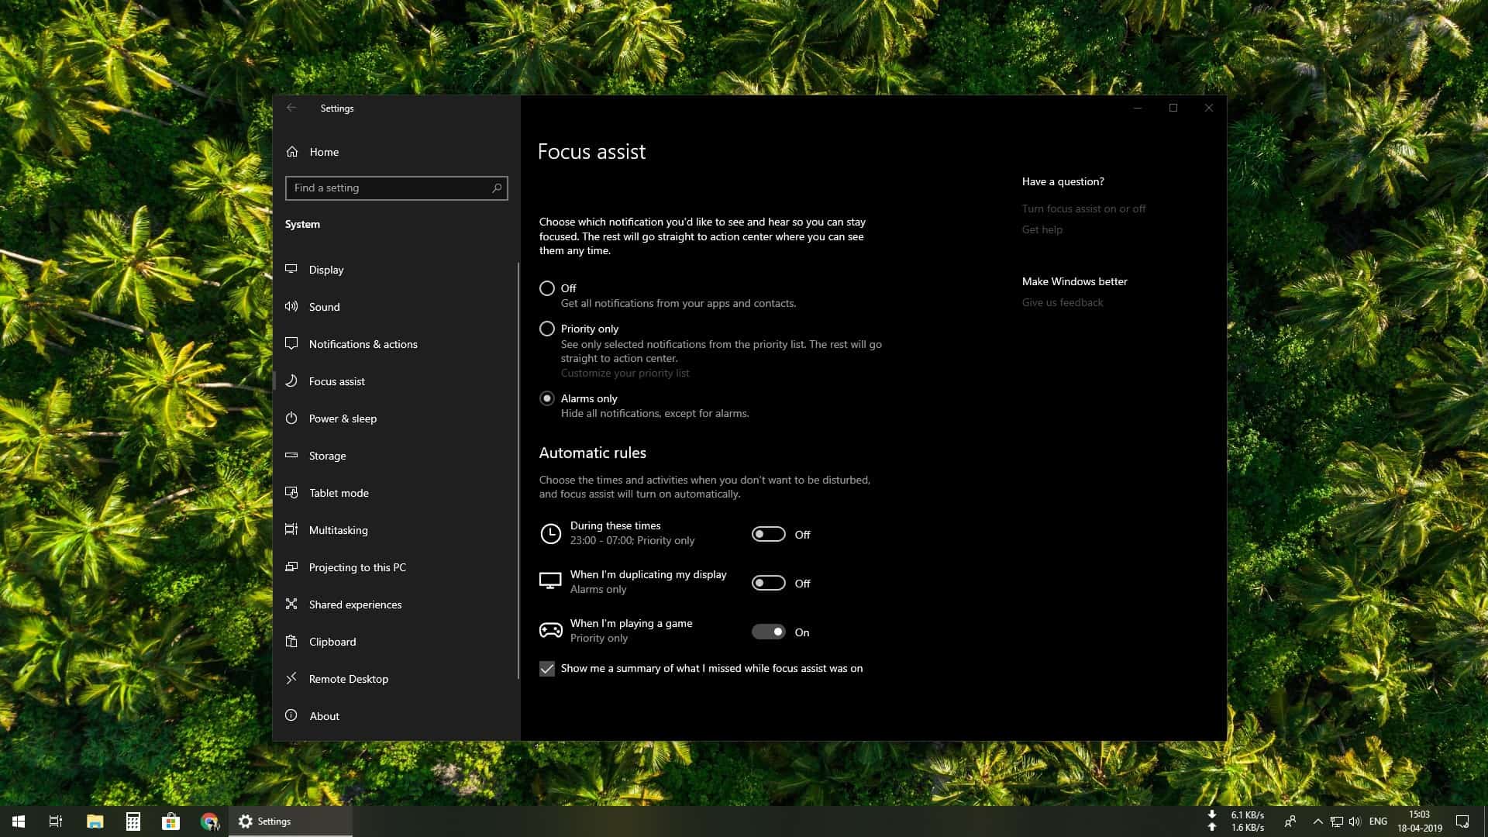Select the Priority only radio button
1488x837 pixels.
pos(547,329)
